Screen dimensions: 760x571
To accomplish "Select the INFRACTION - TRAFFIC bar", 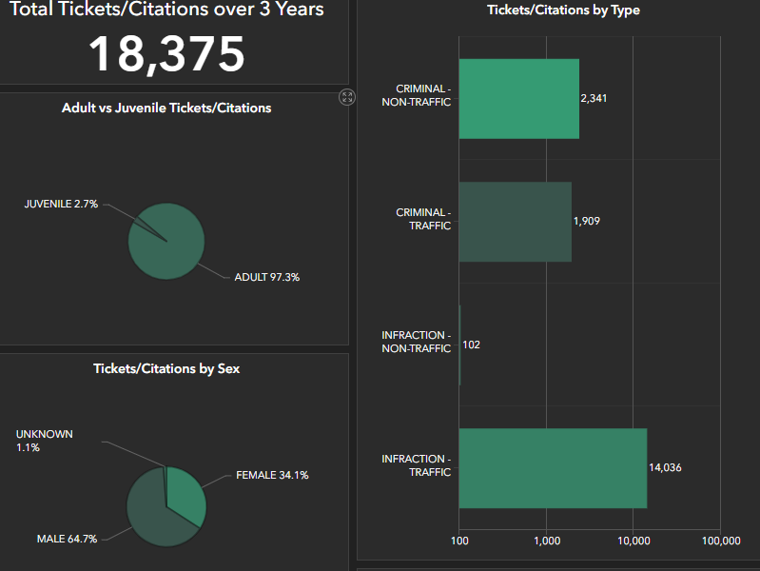I will point(553,468).
